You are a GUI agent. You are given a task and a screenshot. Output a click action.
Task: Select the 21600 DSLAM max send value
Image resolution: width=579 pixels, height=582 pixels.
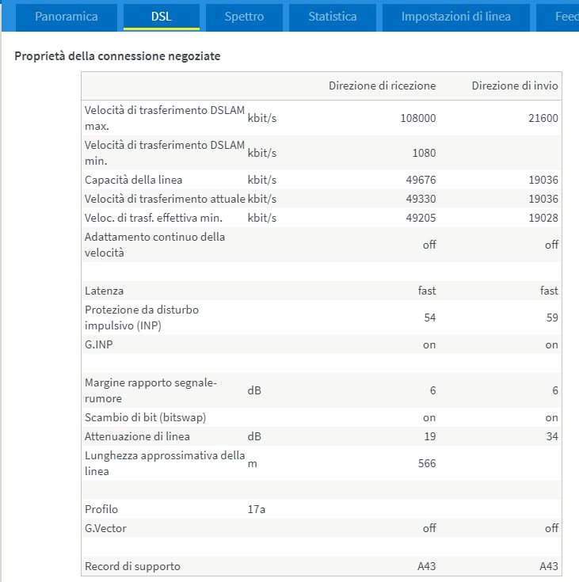point(543,118)
